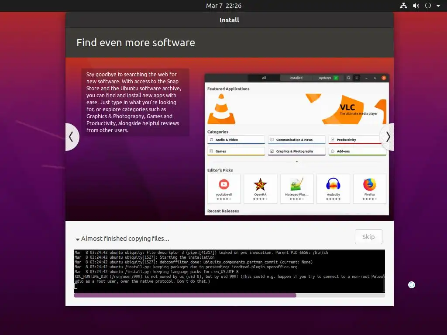Screen dimensions: 447x335
Task: Click the log line 'Starting the installation'
Action: click(144, 257)
